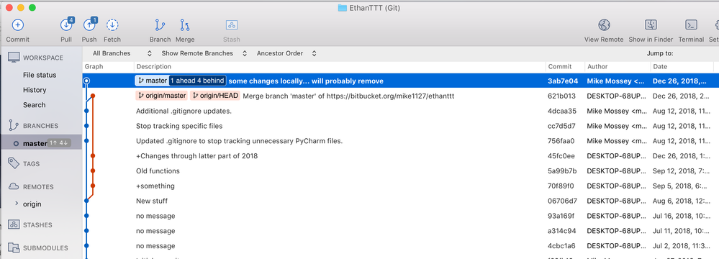Open the Terminal toolbar icon
This screenshot has height=259, width=719.
pos(691,25)
